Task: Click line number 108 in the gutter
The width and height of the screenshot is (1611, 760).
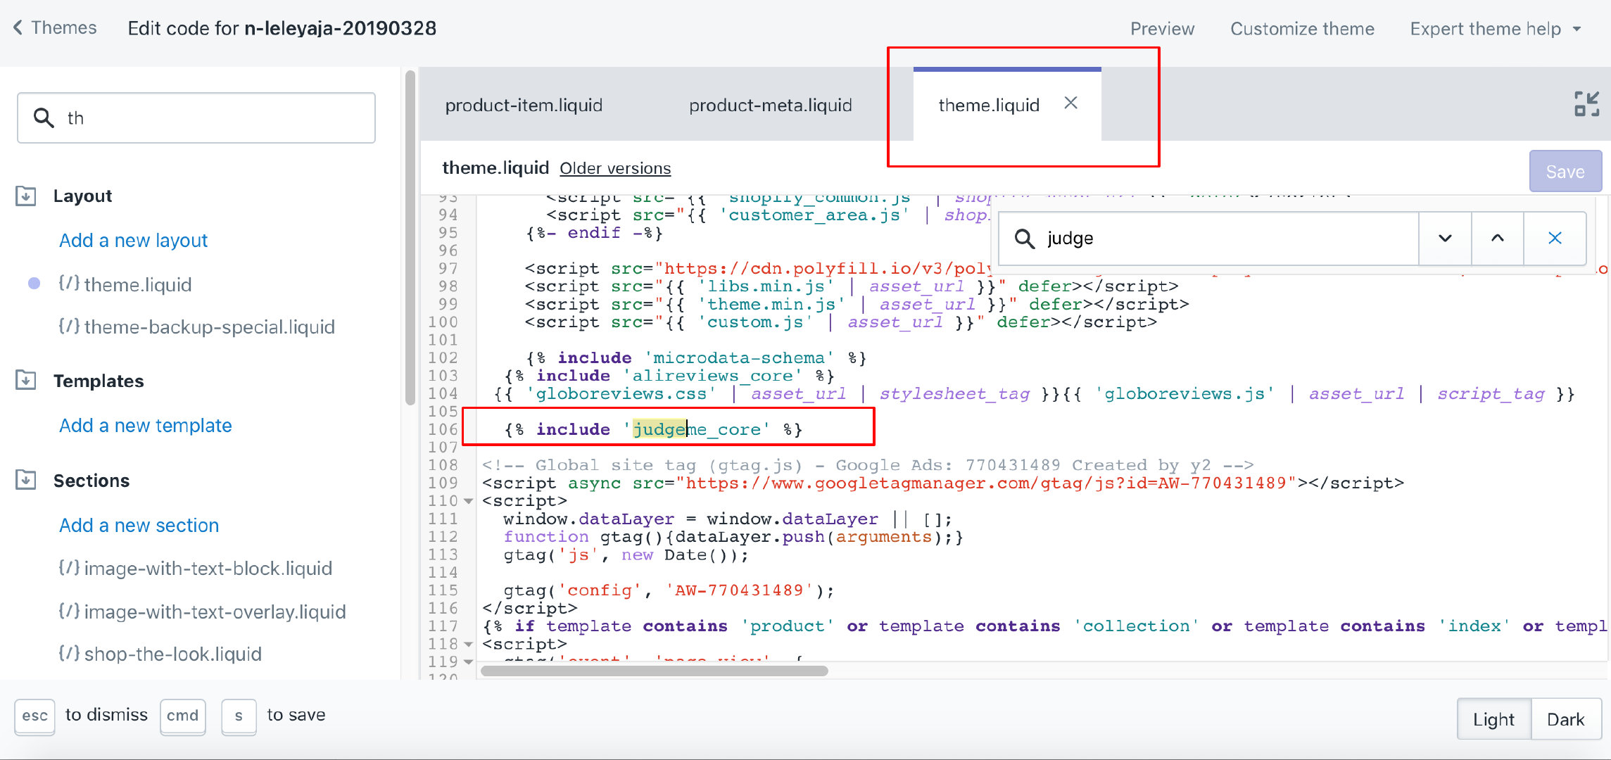Action: [443, 465]
